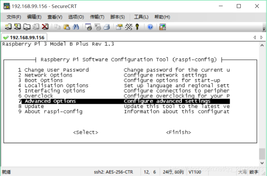Click the tab scroll right arrow
The height and width of the screenshot is (176, 267).
262,37
